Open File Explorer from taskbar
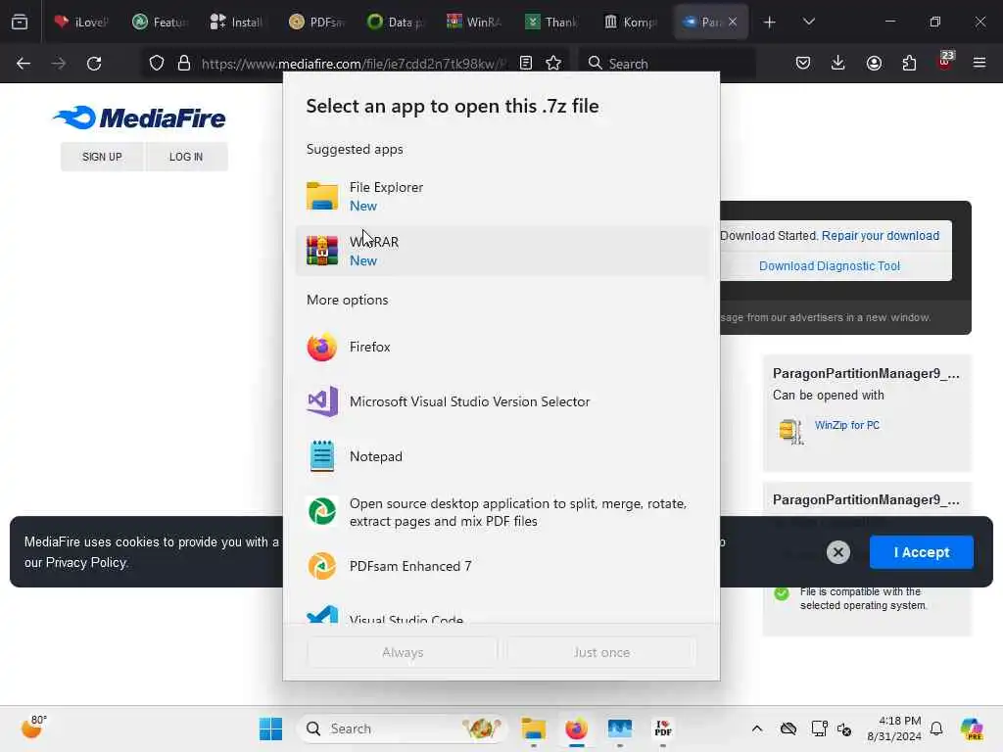 [534, 728]
